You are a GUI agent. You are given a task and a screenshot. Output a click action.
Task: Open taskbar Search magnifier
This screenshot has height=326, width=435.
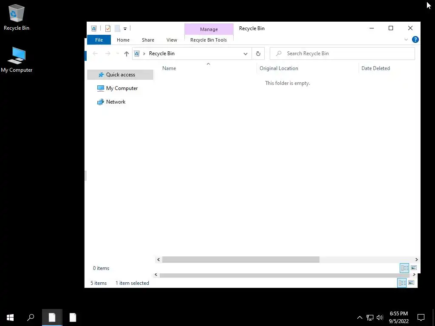point(31,318)
